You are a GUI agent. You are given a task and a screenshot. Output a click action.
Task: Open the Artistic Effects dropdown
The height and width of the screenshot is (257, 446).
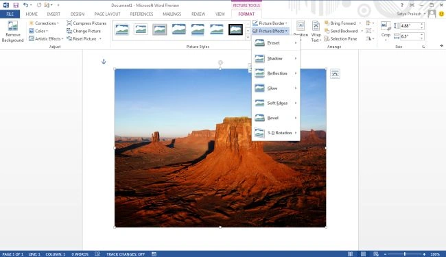pos(46,38)
